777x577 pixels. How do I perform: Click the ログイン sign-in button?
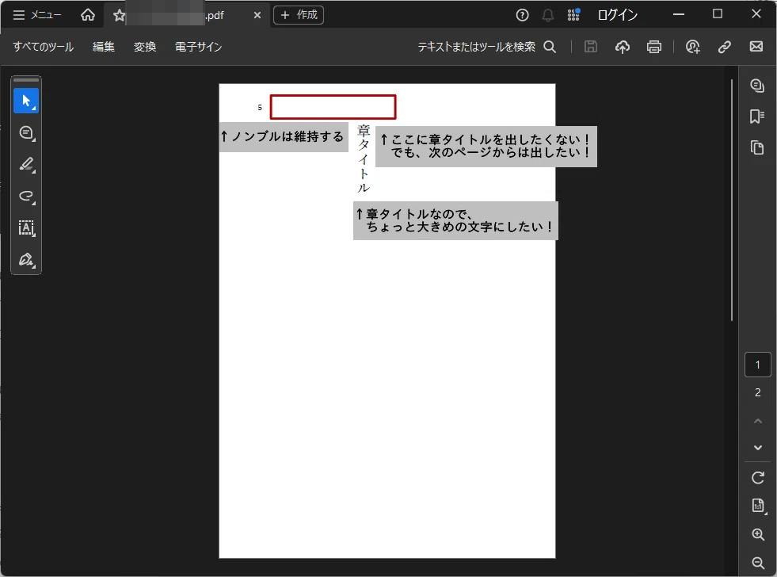click(x=618, y=15)
